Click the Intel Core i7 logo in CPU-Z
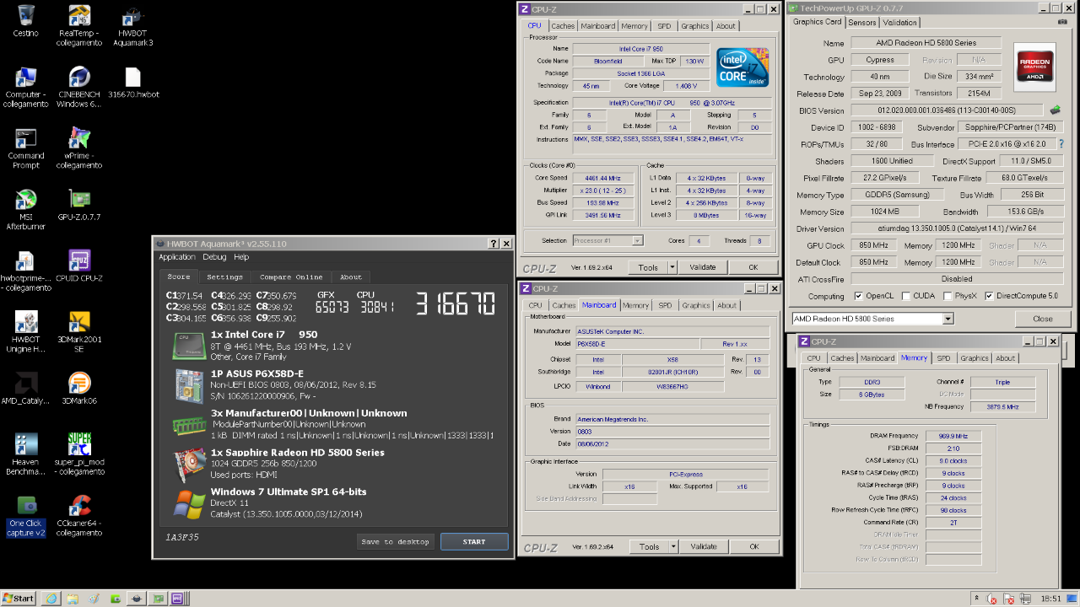Screen dimensions: 1080x607 [742, 67]
